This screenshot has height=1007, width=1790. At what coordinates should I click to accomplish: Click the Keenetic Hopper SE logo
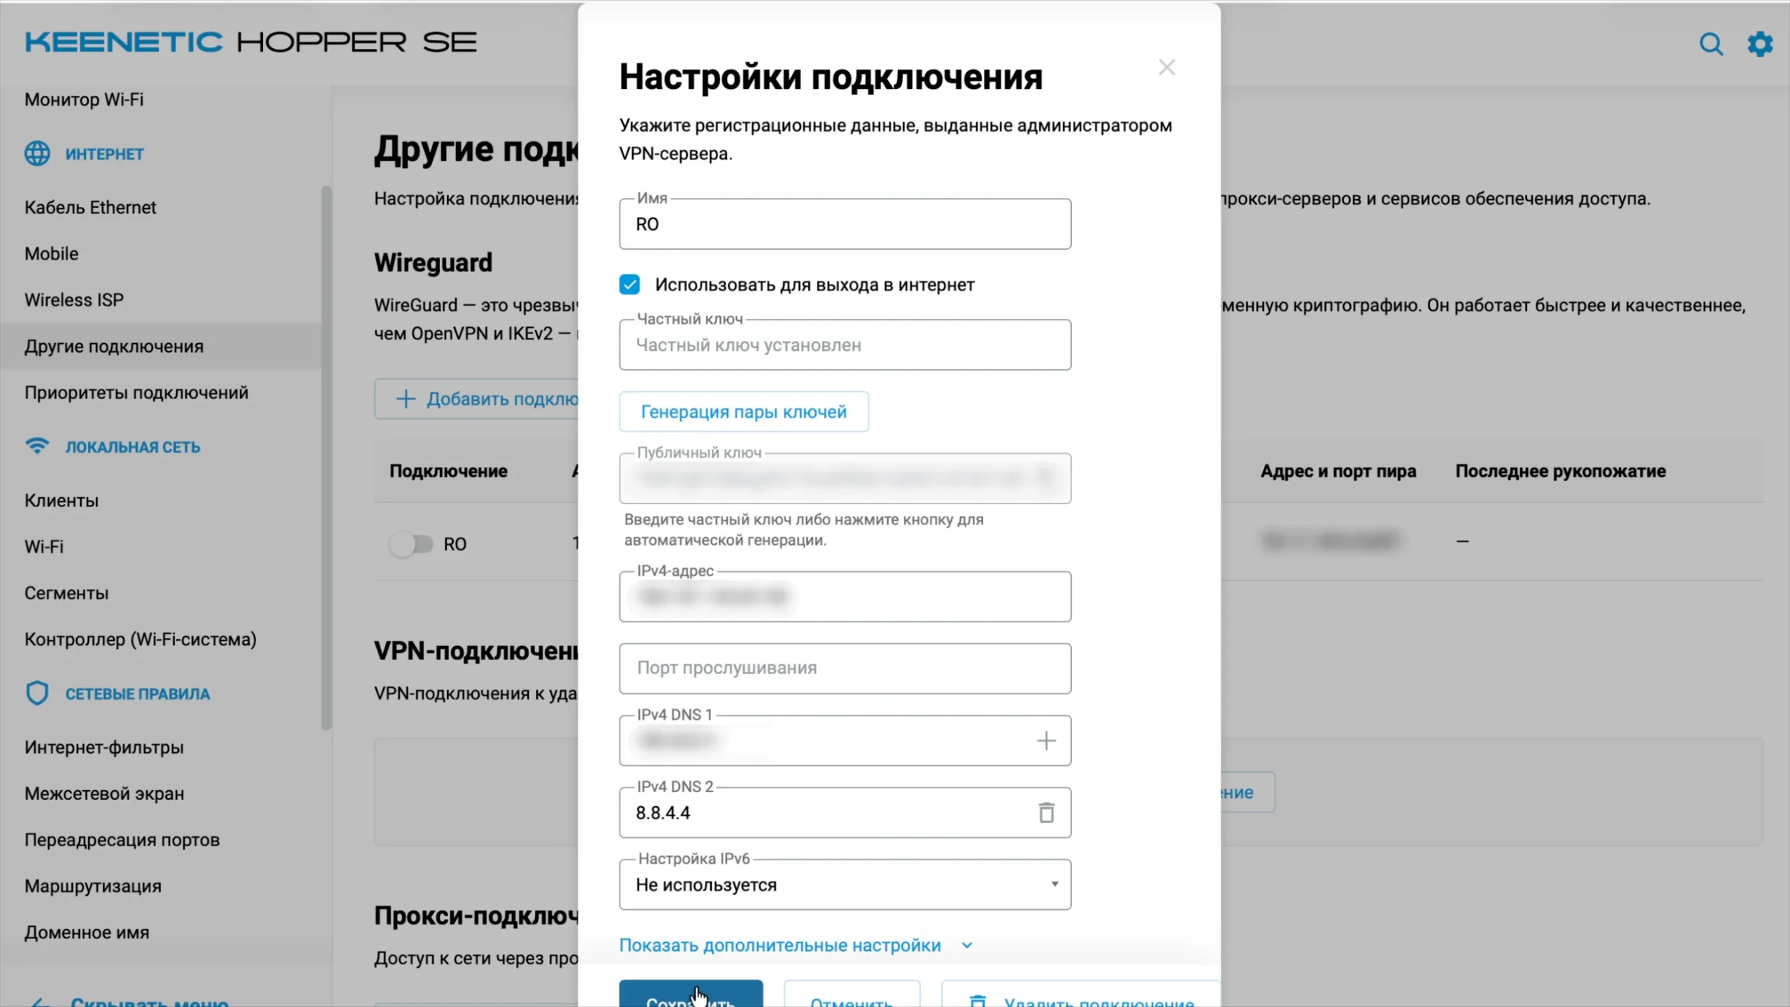pyautogui.click(x=250, y=42)
